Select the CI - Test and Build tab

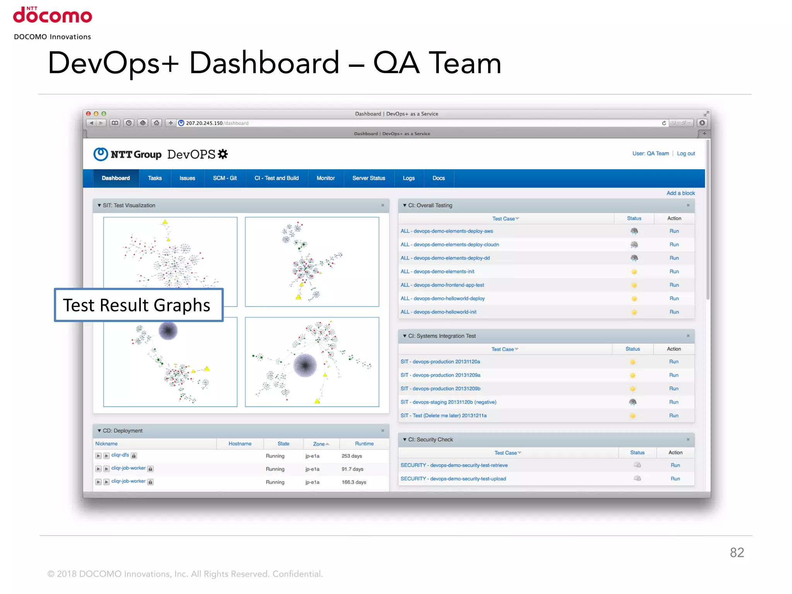[x=277, y=178]
